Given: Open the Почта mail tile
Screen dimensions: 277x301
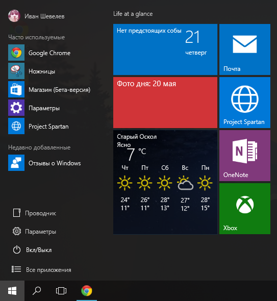Looking at the screenshot, I should (x=245, y=49).
